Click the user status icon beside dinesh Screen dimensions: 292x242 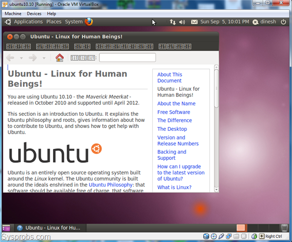[255, 22]
